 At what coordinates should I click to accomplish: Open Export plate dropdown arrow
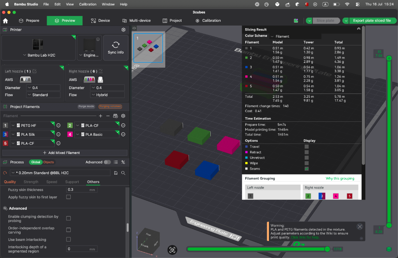pyautogui.click(x=346, y=21)
